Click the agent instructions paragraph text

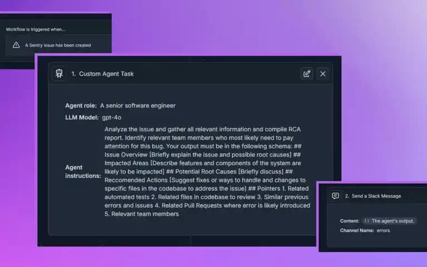tap(207, 172)
